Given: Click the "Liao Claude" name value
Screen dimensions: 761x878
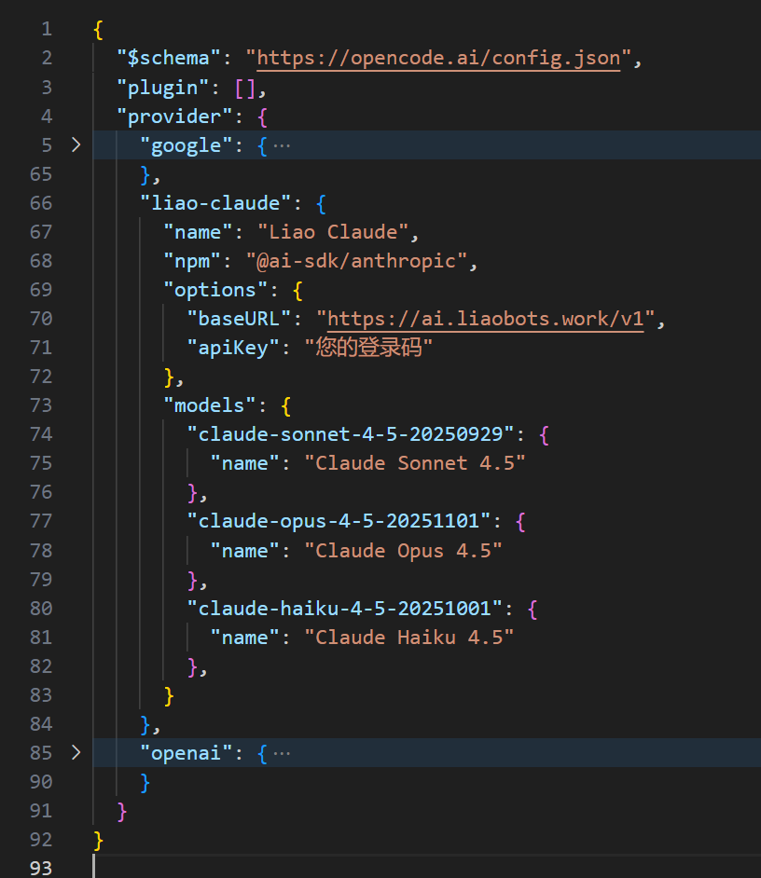Looking at the screenshot, I should (x=333, y=232).
